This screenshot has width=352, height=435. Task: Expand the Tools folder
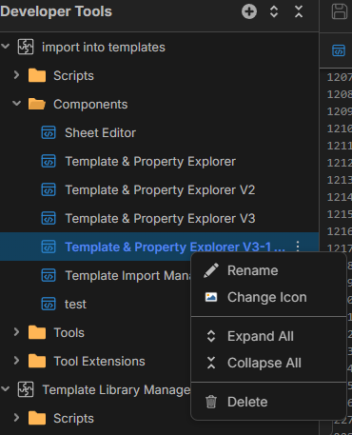[x=16, y=332]
